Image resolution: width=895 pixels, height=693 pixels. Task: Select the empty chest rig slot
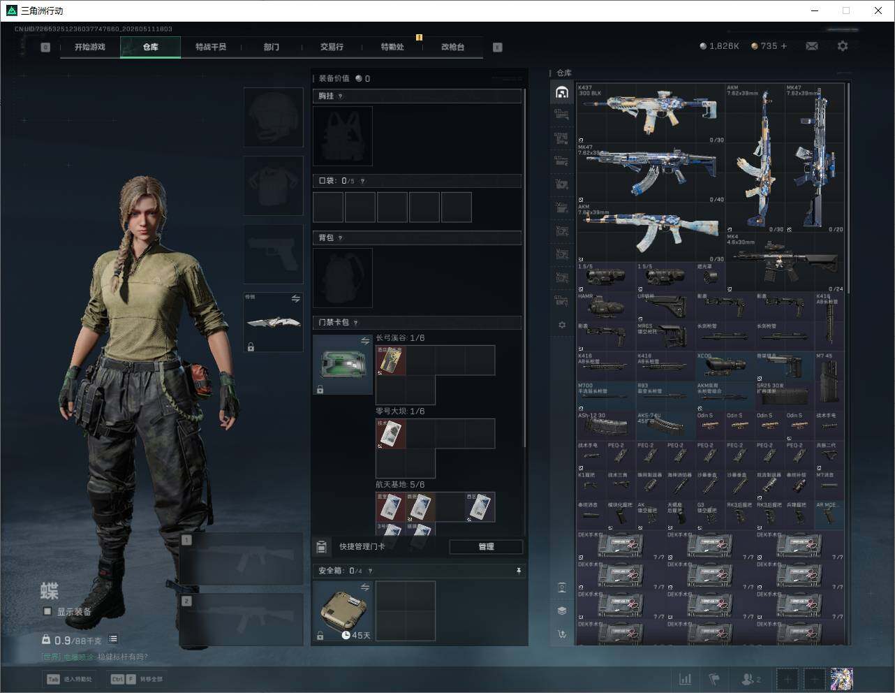pyautogui.click(x=343, y=136)
